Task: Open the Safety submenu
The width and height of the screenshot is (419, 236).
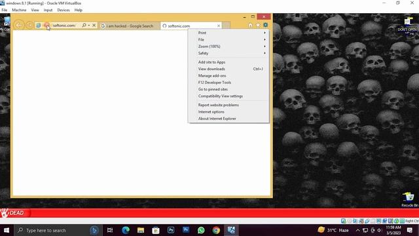Action: [x=228, y=53]
